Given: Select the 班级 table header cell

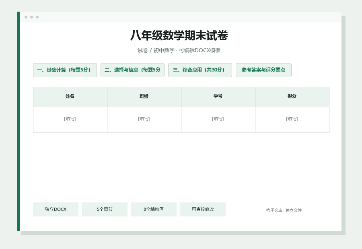Looking at the screenshot, I should pyautogui.click(x=144, y=96).
